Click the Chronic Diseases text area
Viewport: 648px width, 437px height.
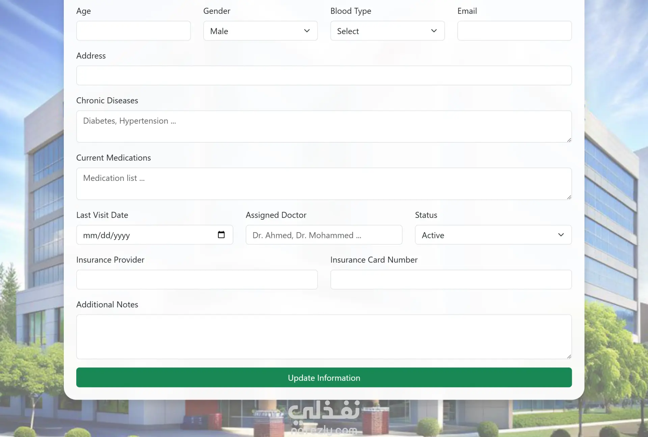point(324,127)
